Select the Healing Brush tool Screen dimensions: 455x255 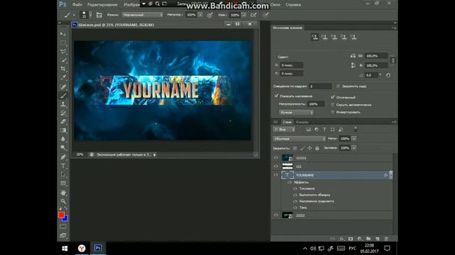[63, 86]
